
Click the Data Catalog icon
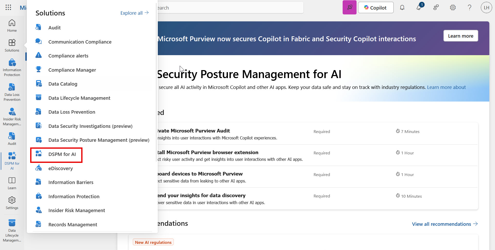[x=38, y=84]
